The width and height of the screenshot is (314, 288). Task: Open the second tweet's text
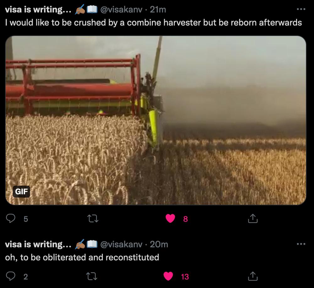click(82, 257)
